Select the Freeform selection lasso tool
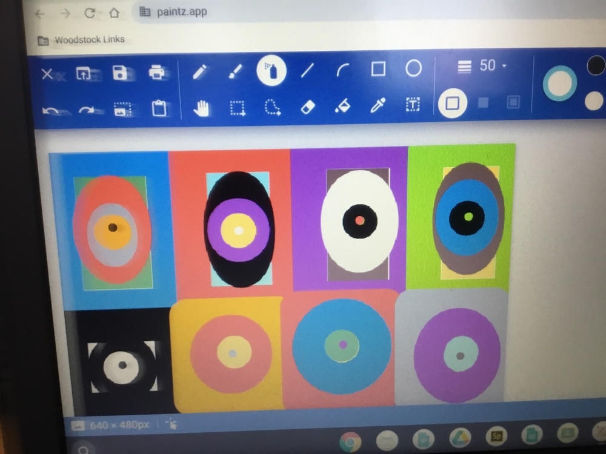The width and height of the screenshot is (606, 454). pos(273,107)
